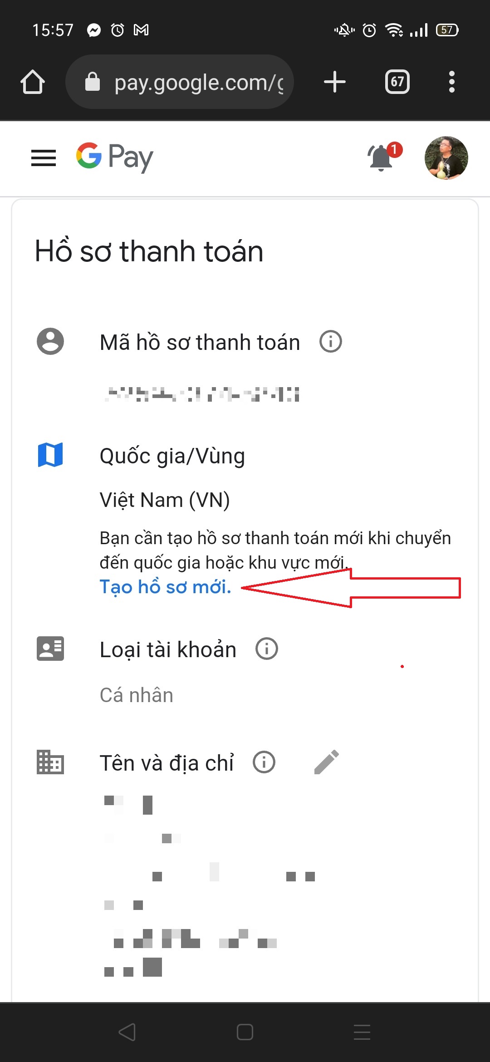Tap the Quốc gia/Vùng map icon
Viewport: 490px width, 1062px height.
[50, 454]
